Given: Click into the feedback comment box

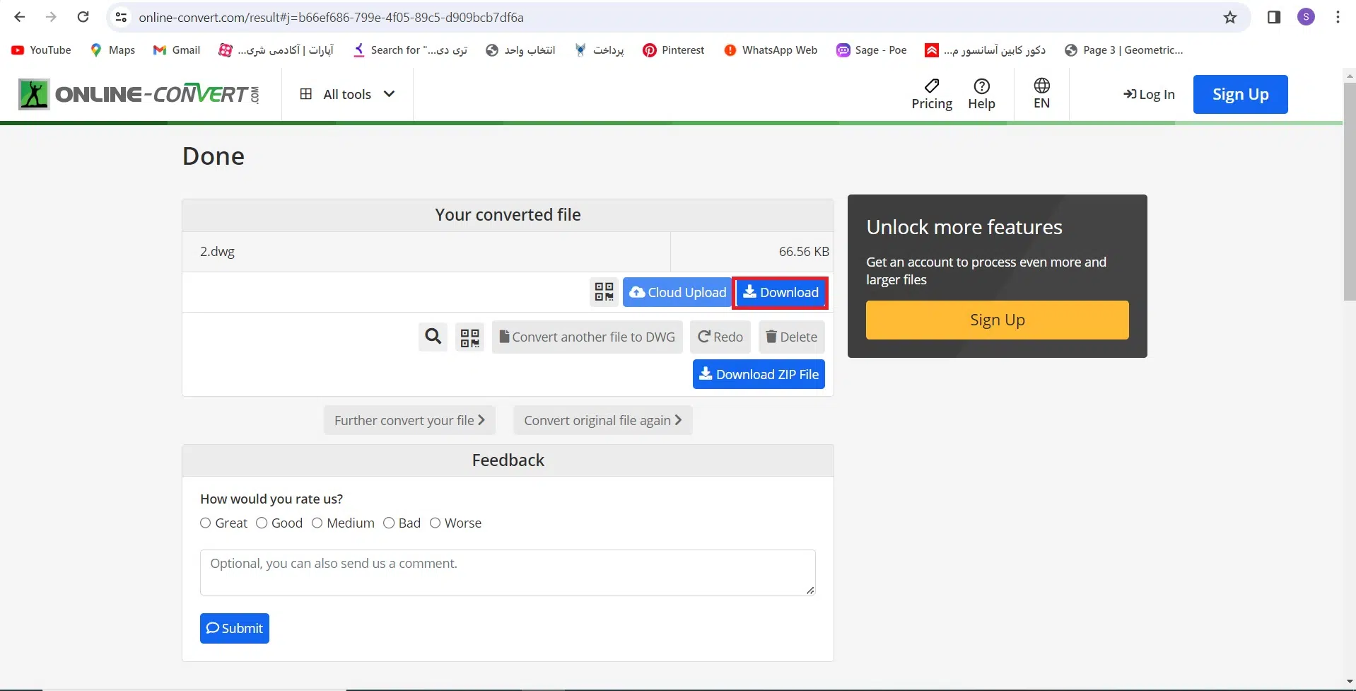Looking at the screenshot, I should 507,572.
